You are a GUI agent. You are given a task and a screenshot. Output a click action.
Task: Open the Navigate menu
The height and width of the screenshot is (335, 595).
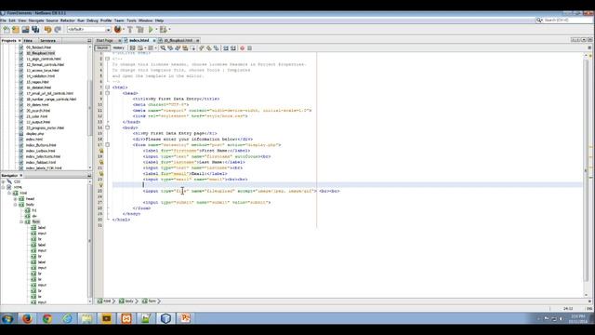click(36, 20)
